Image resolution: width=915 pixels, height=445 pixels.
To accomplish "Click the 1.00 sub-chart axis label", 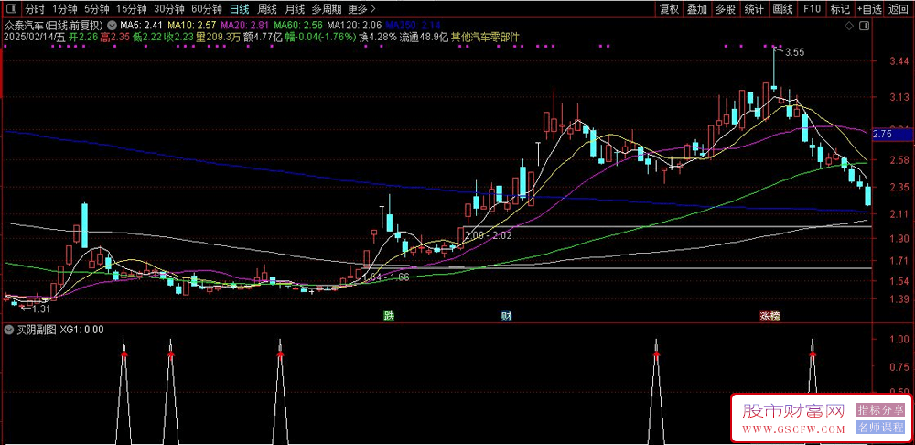I will pos(900,339).
